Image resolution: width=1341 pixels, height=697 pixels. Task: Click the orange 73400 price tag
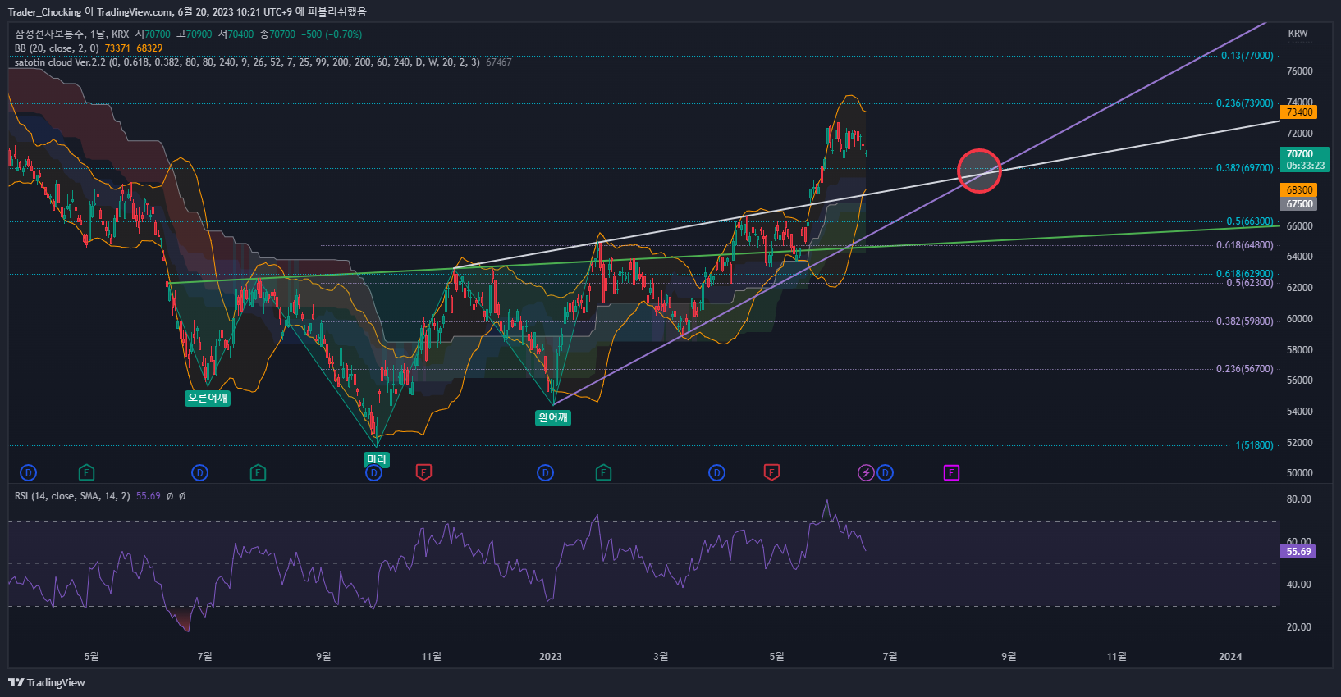(x=1299, y=112)
